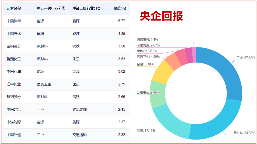
Task: Click the red 央企回报 title
Action: tap(161, 16)
